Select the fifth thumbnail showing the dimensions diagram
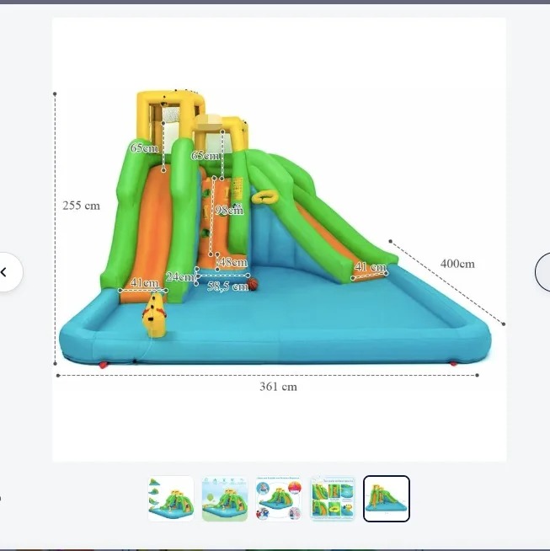This screenshot has height=551, width=550. pyautogui.click(x=387, y=499)
